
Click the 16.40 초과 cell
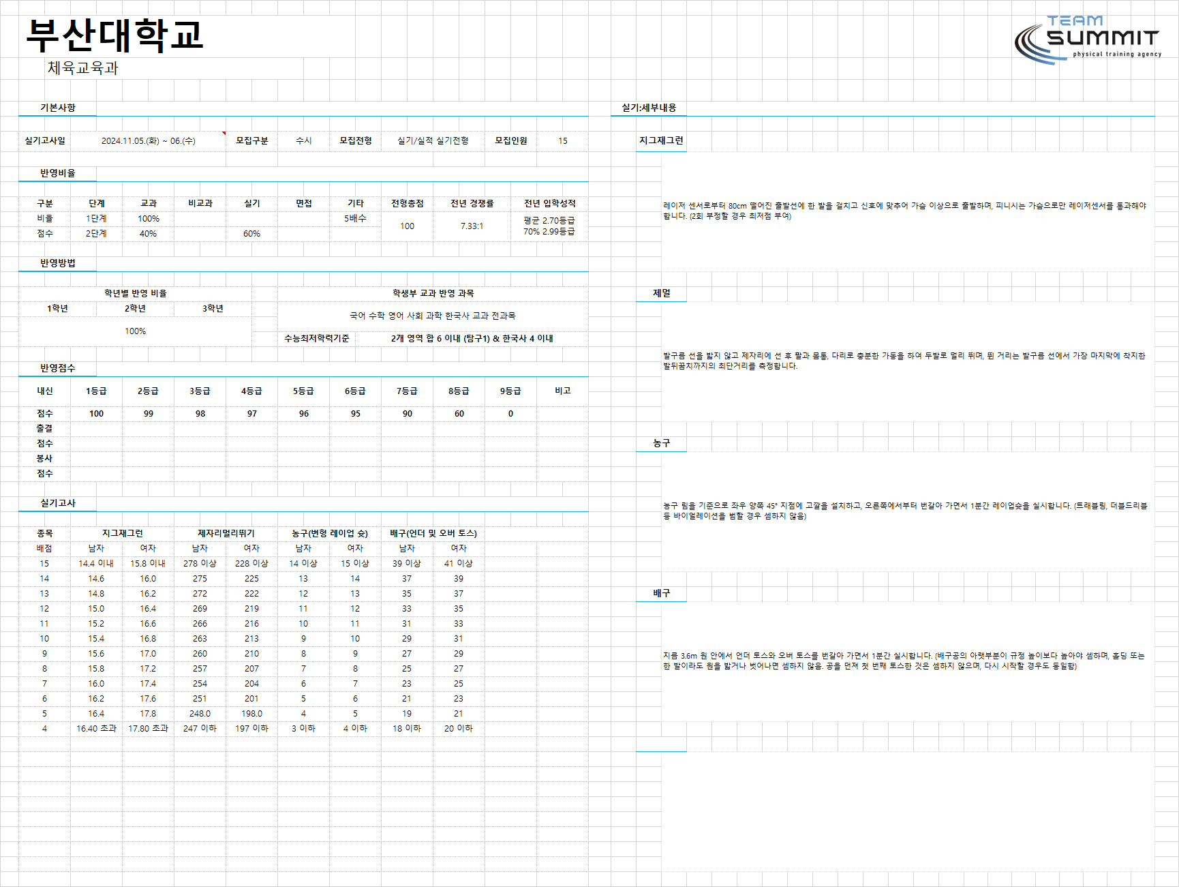tap(96, 728)
